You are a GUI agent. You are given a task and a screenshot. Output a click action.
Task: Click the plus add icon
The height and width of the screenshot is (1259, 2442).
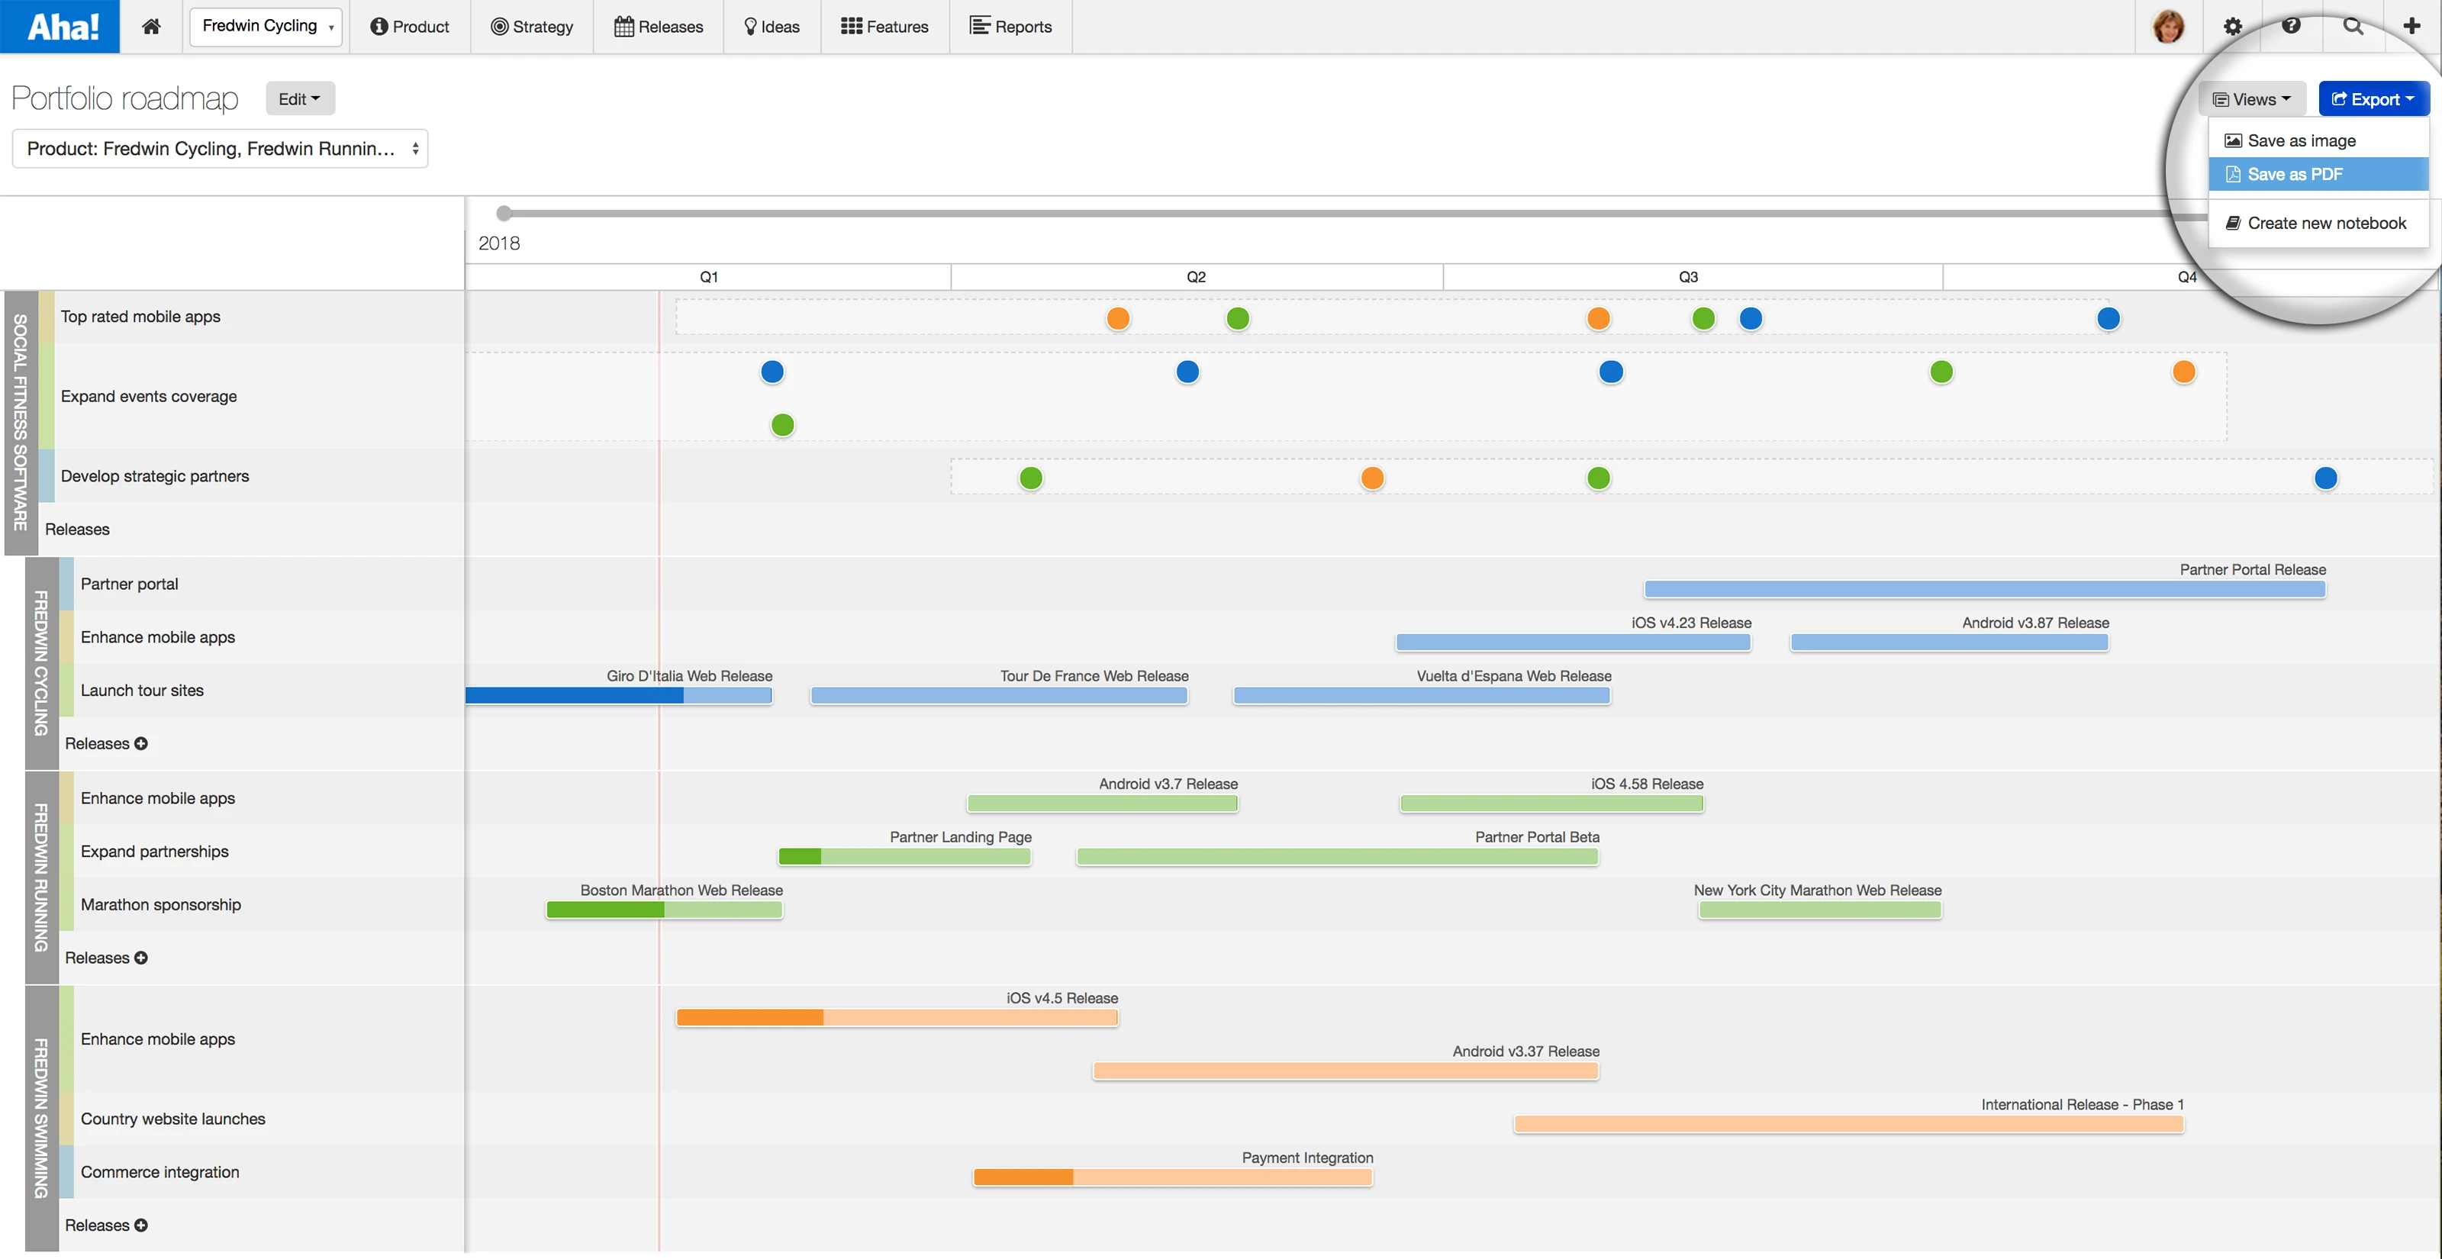coord(2411,26)
